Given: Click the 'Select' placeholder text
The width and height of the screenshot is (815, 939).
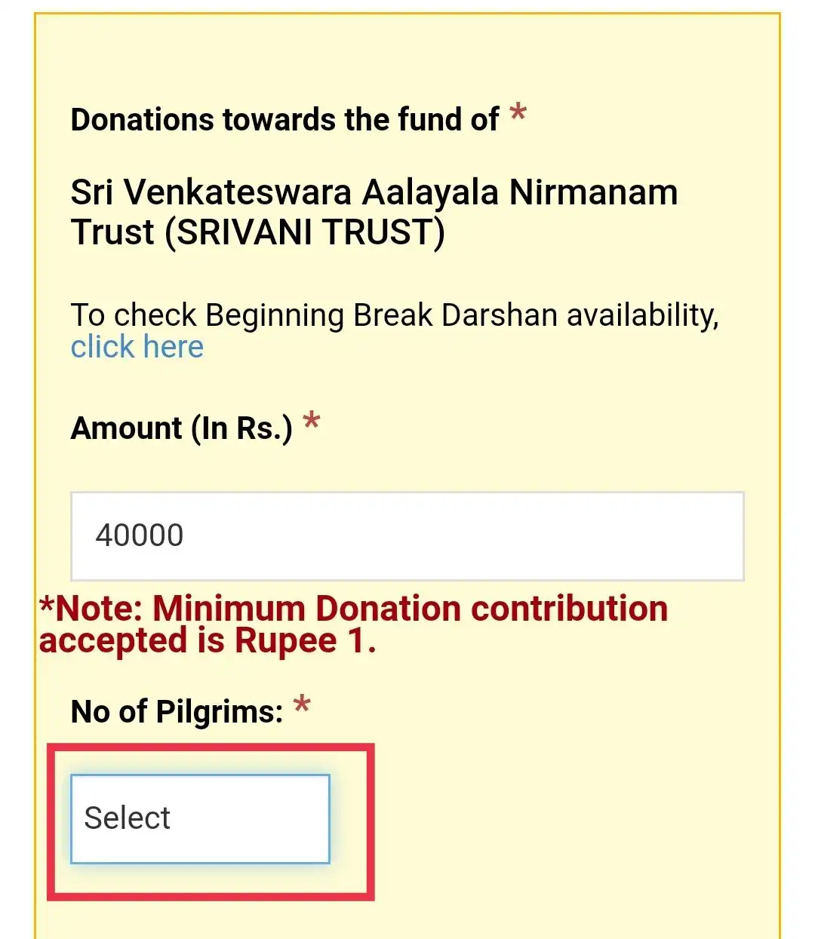Looking at the screenshot, I should (x=128, y=818).
